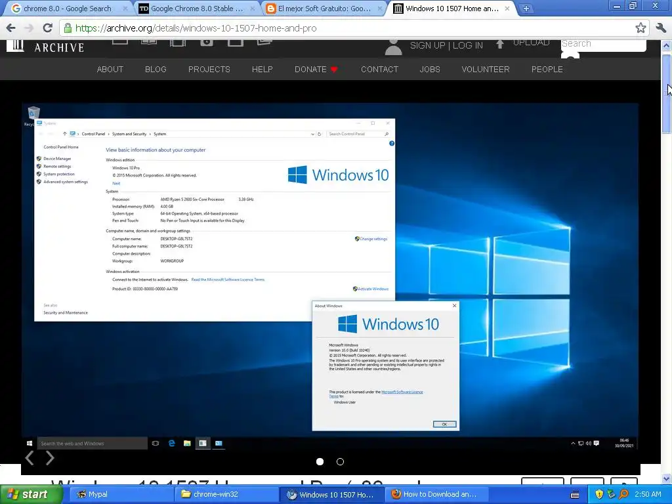Image resolution: width=672 pixels, height=504 pixels.
Task: Go back using the Chrome back arrow
Action: coord(10,28)
